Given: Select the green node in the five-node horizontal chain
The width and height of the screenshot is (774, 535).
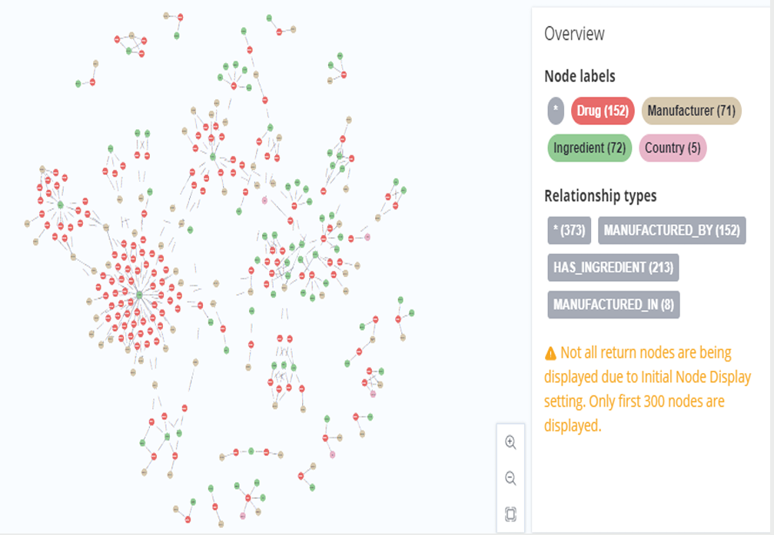Looking at the screenshot, I should [x=251, y=451].
